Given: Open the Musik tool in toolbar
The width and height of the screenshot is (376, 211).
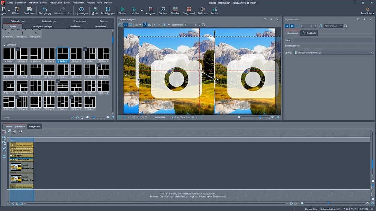Looking at the screenshot, I should [95, 9].
